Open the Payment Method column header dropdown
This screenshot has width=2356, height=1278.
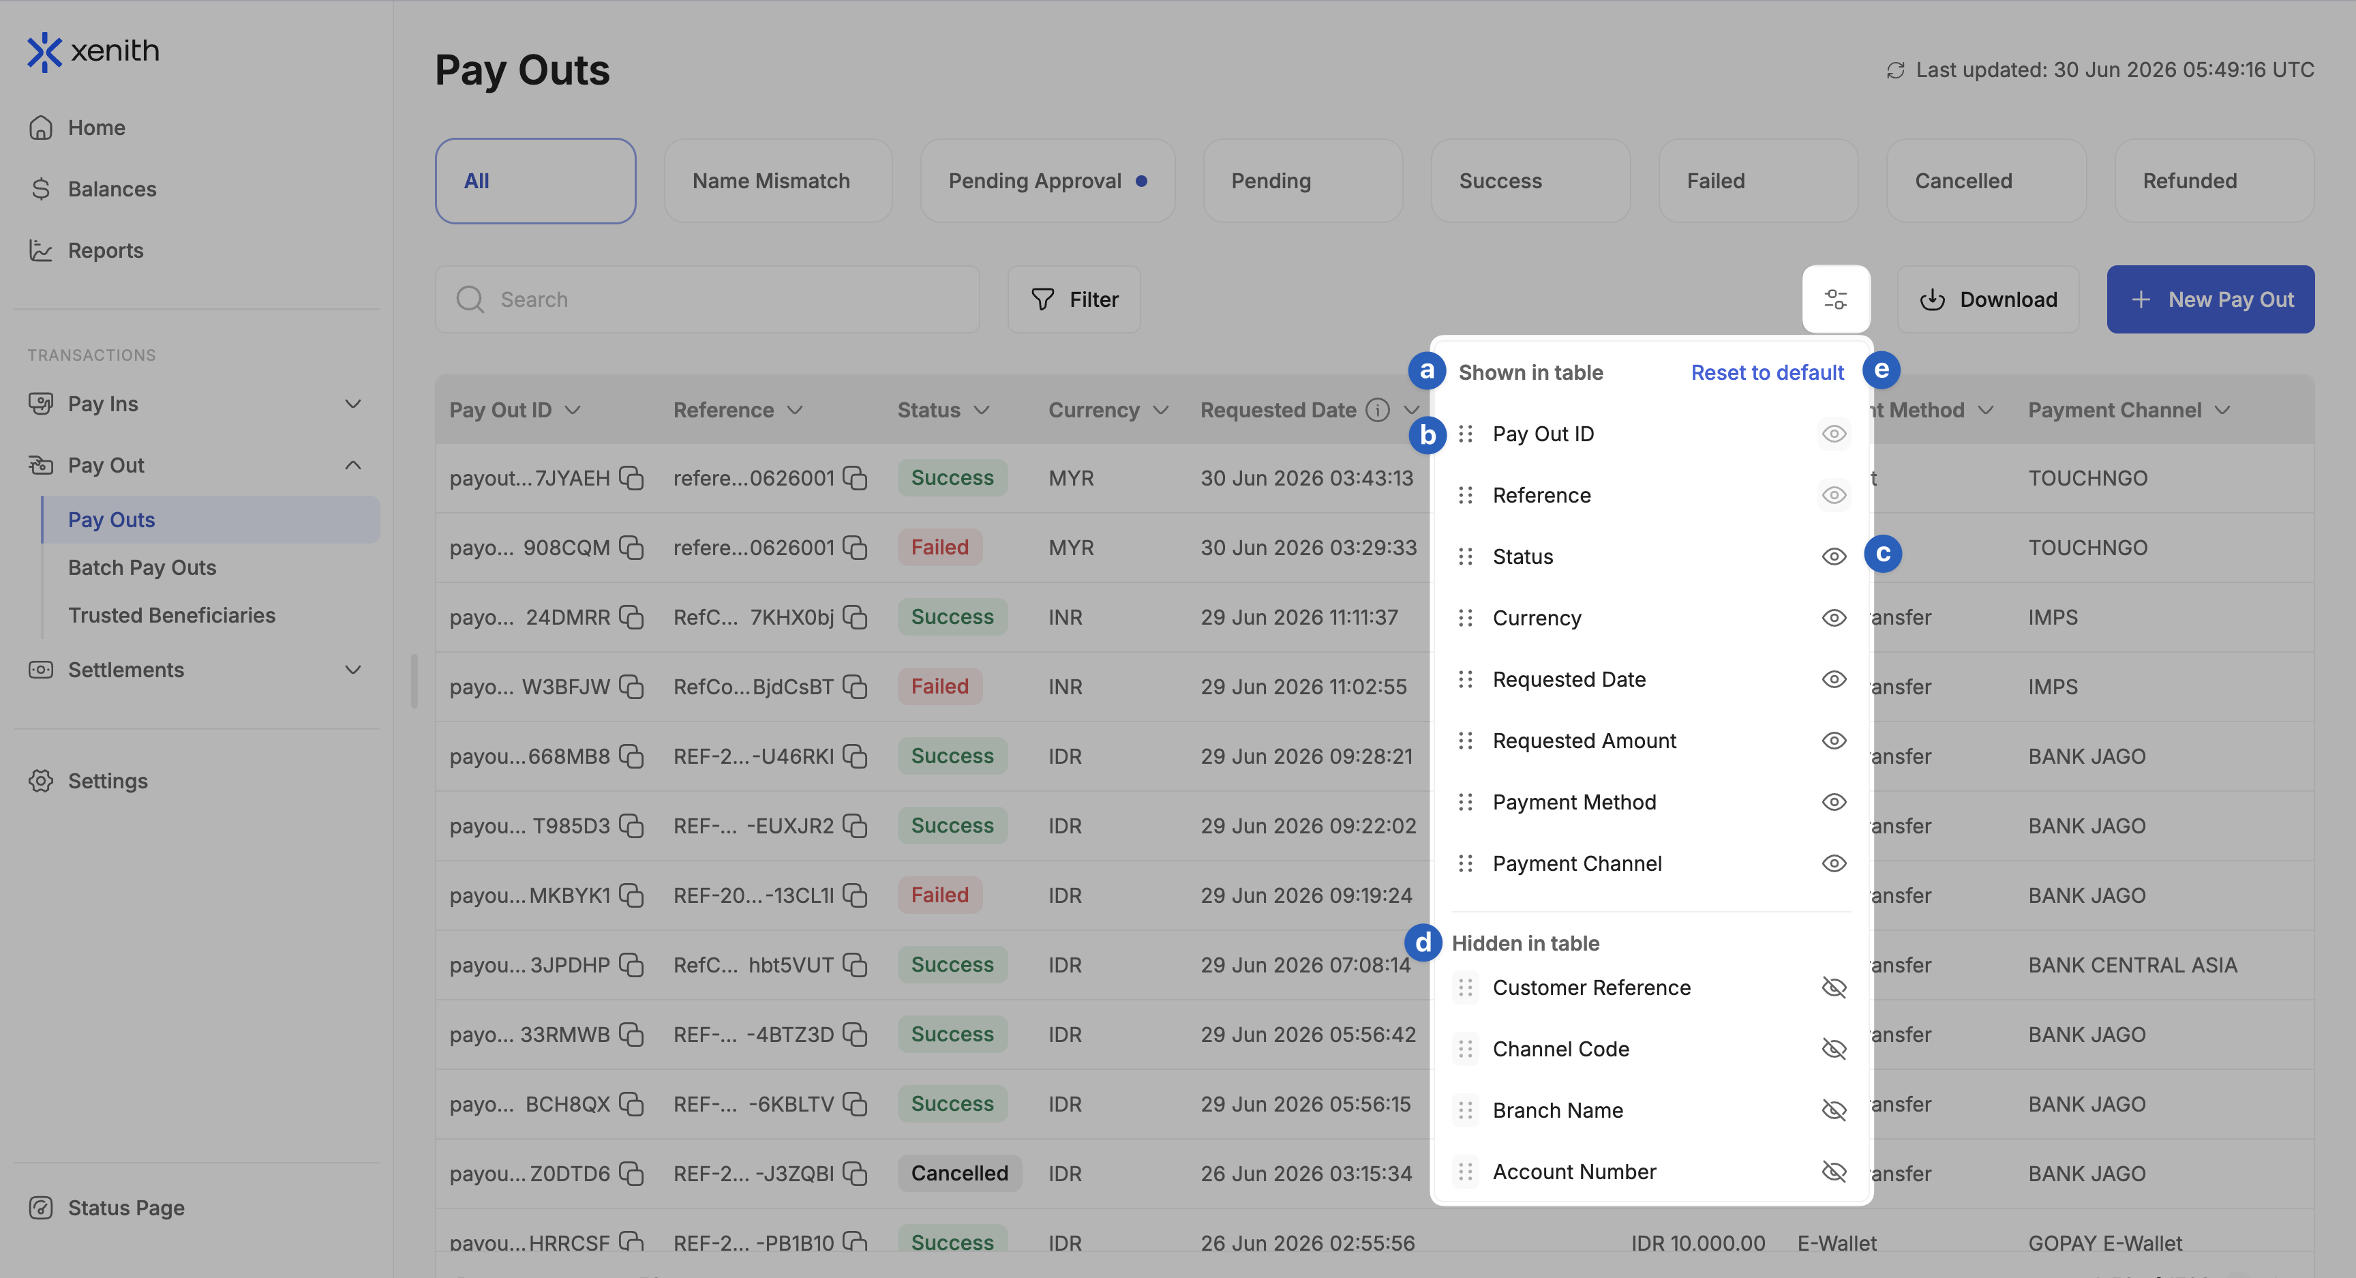[1986, 410]
